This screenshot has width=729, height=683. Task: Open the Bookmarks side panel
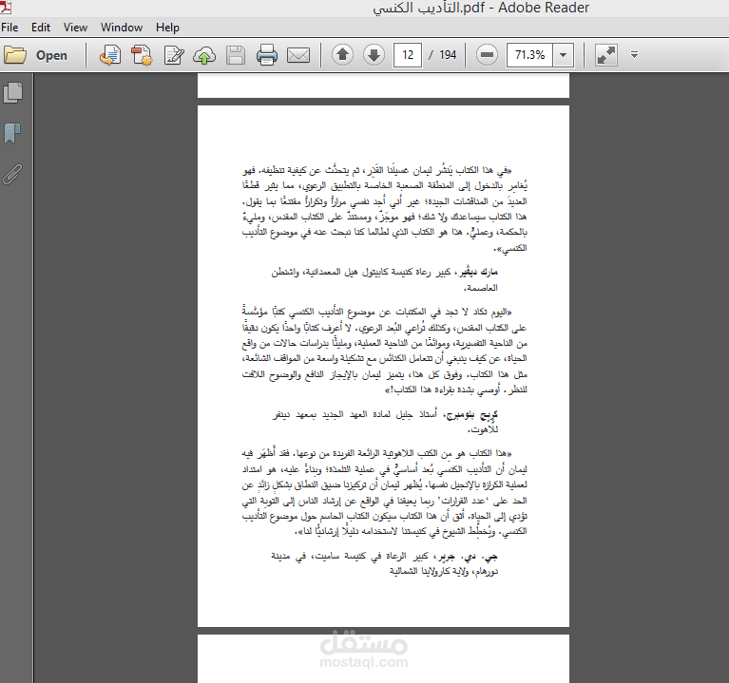click(x=12, y=133)
